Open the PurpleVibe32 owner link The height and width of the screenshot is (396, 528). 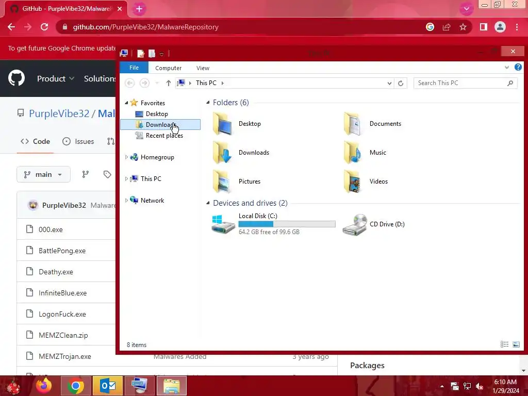[x=59, y=113]
